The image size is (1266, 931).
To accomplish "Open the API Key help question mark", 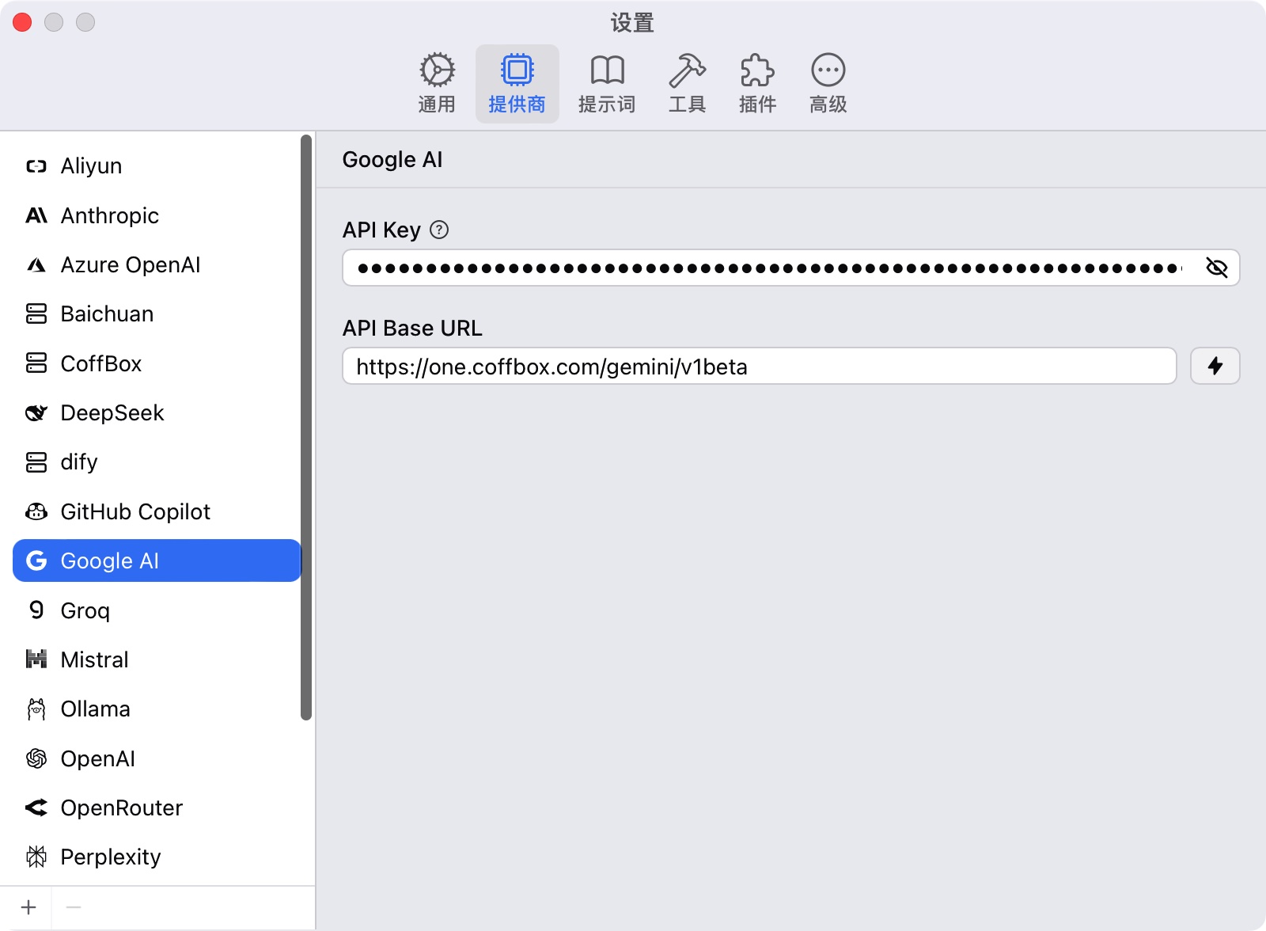I will (x=439, y=230).
